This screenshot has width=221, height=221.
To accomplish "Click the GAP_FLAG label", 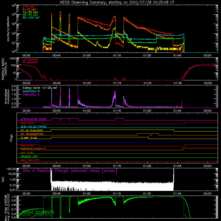I will click(27, 123).
